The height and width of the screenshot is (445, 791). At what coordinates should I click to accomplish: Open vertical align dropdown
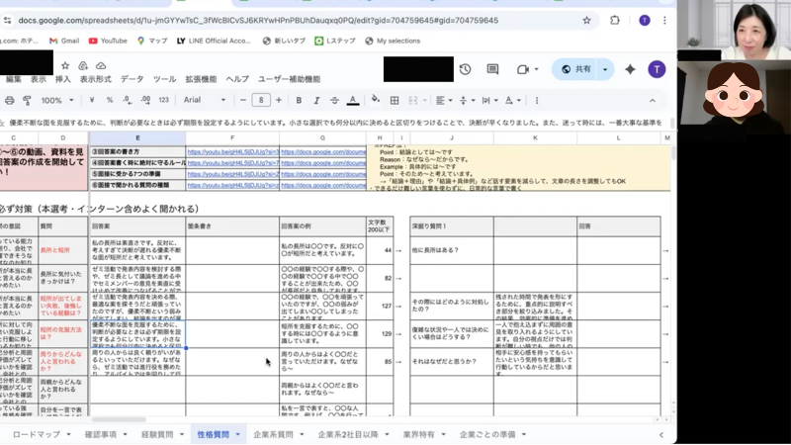[467, 101]
